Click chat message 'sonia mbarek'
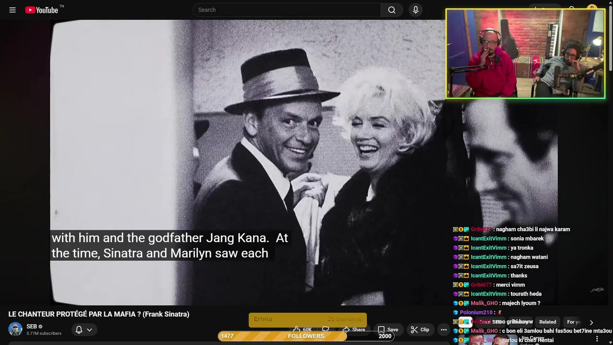The width and height of the screenshot is (613, 345). tap(527, 239)
